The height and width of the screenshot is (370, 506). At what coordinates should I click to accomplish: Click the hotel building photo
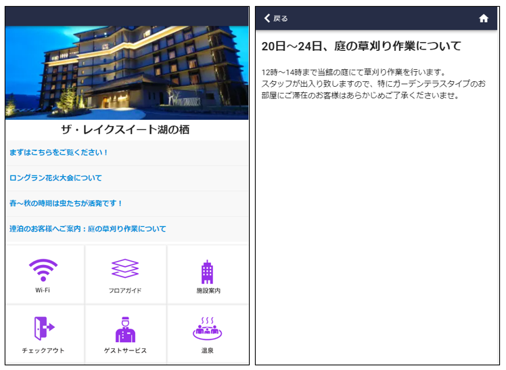127,73
